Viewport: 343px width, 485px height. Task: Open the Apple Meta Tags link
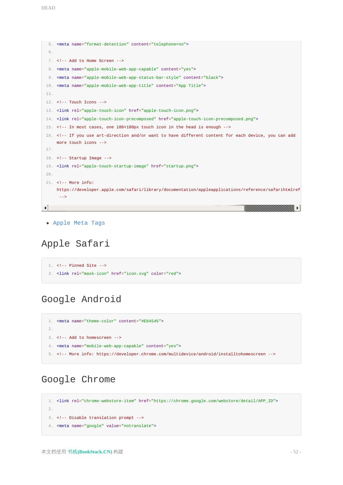pos(79,223)
